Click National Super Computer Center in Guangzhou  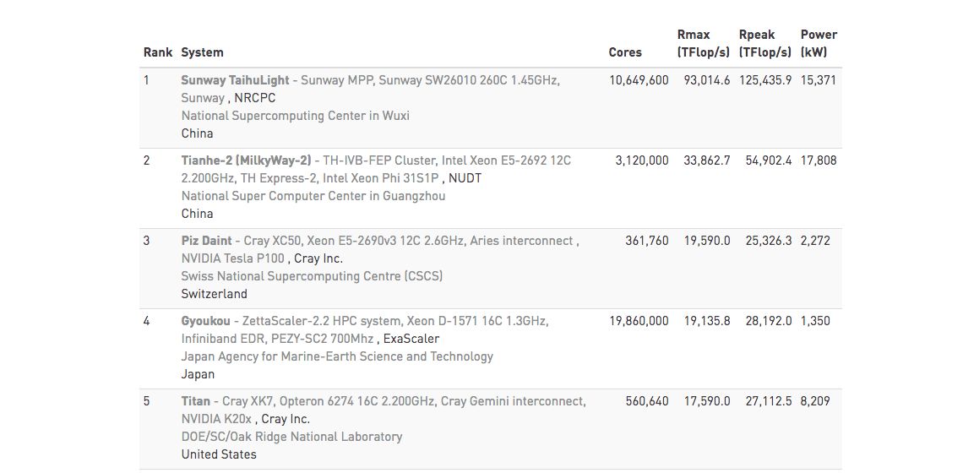click(313, 196)
